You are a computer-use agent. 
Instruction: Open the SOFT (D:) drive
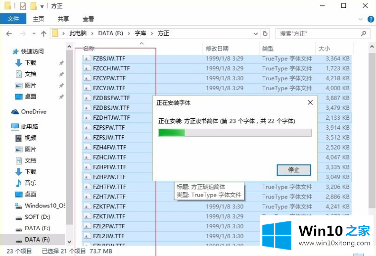[38, 217]
